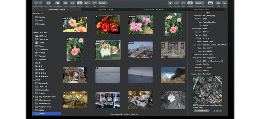Click the satellite map preview
Screen dimensions: 260x119
207,90
